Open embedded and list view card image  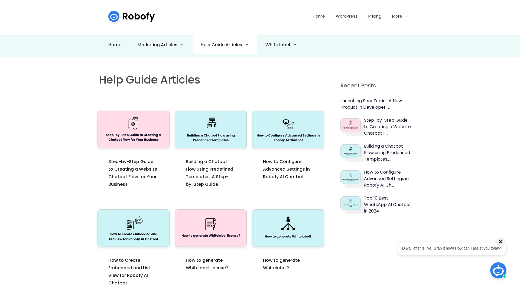[x=134, y=228]
